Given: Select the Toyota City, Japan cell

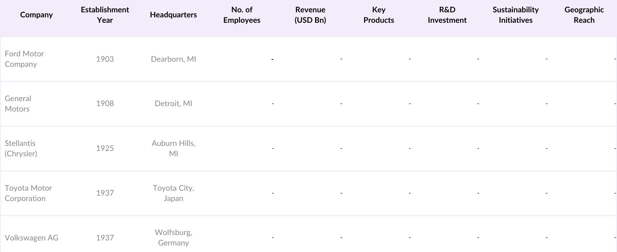Looking at the screenshot, I should (x=173, y=193).
